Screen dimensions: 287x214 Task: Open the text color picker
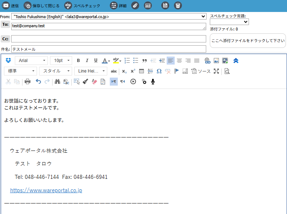pos(106,61)
